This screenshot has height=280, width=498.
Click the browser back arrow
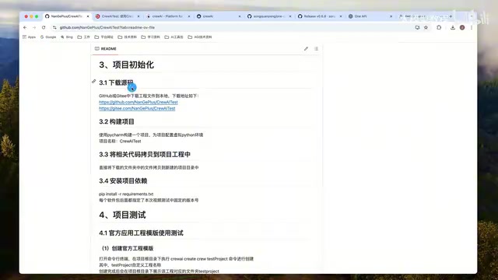[25, 28]
